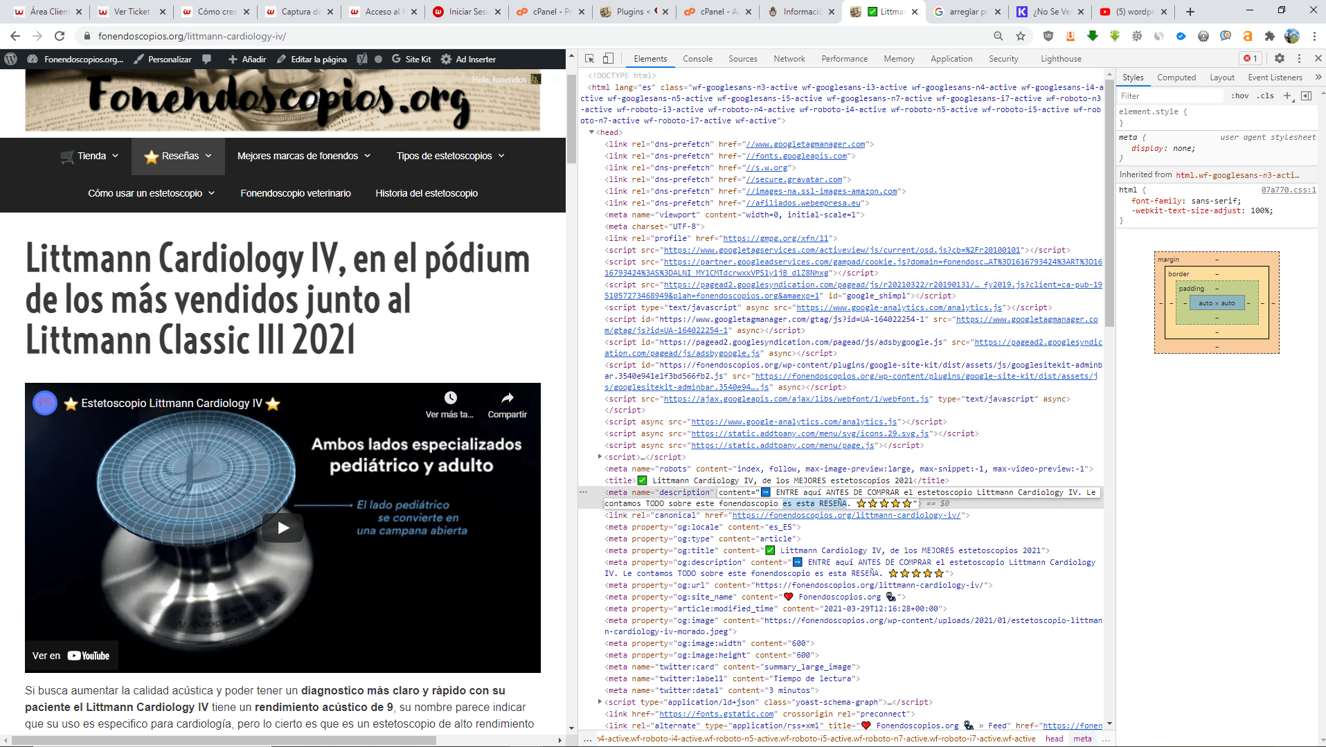1326x747 pixels.
Task: Click the page vertical scrollbar thumb
Action: click(571, 118)
